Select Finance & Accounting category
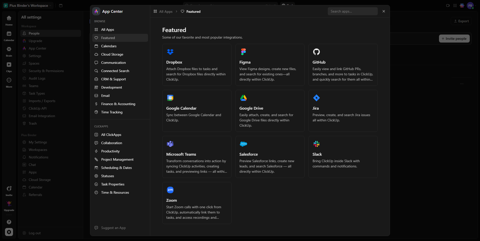The image size is (480, 241). 120,104
